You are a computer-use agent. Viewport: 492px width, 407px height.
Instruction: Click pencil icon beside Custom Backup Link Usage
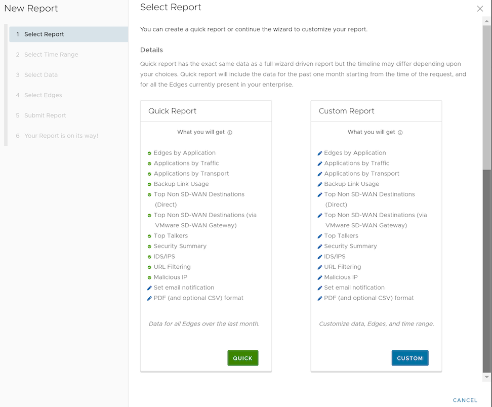(x=320, y=184)
